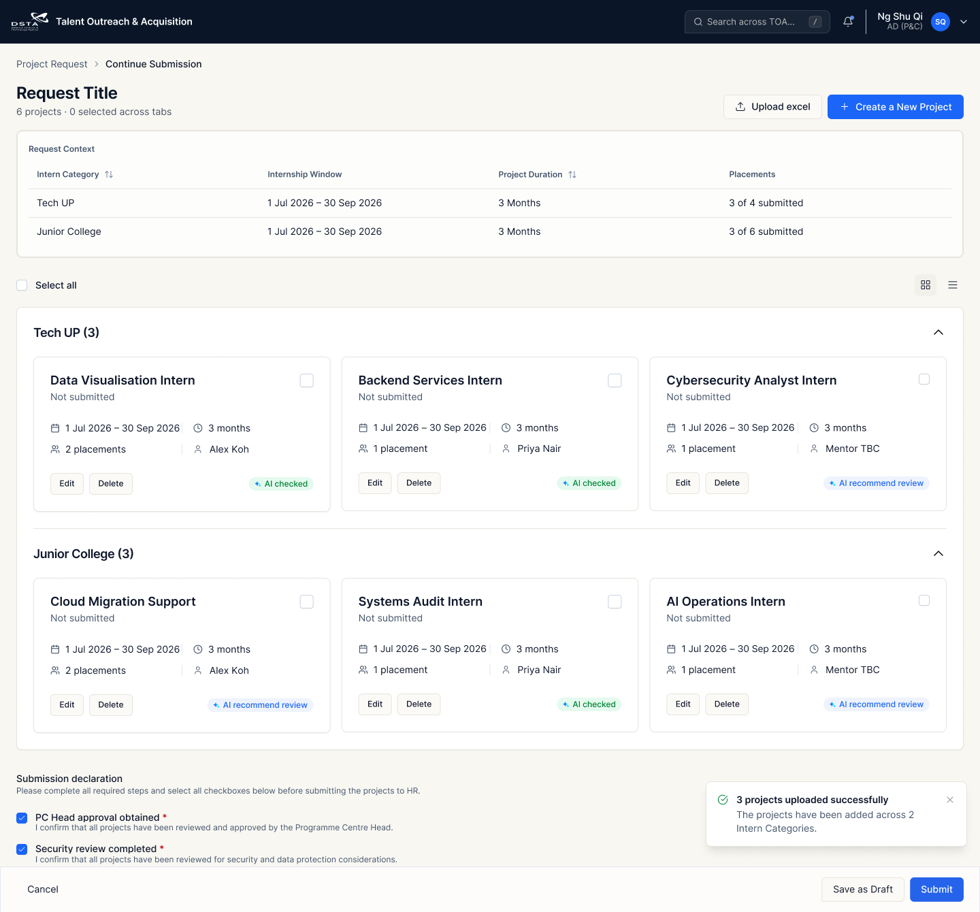Screen dimensions: 980x912
Task: Click the Continue Submission breadcrumb
Action: (154, 64)
